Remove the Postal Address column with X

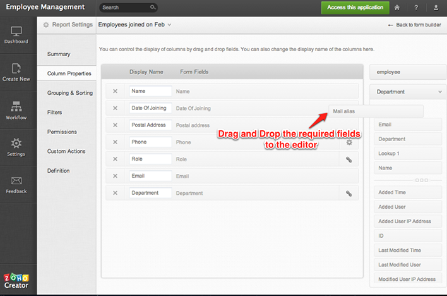pos(115,125)
